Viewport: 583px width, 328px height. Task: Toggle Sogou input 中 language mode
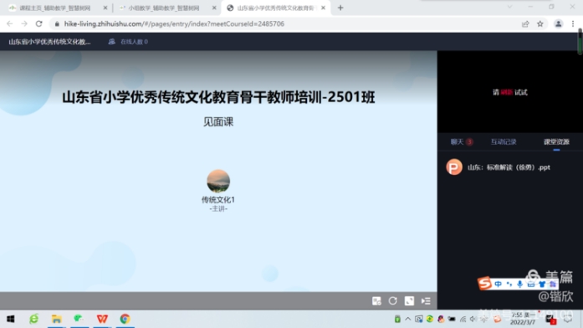(x=499, y=284)
